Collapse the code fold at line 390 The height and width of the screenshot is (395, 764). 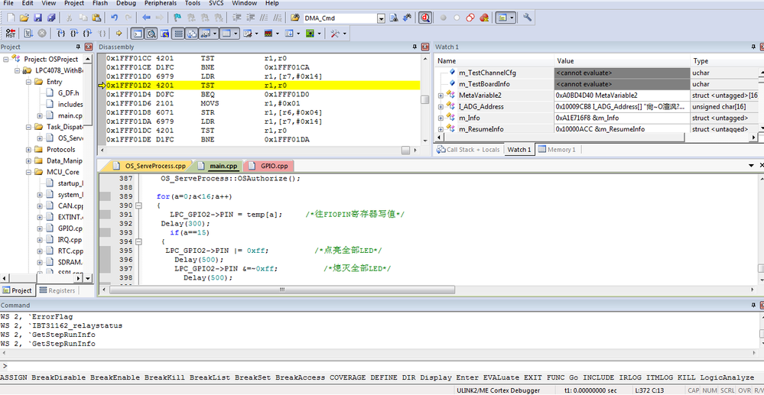point(138,206)
